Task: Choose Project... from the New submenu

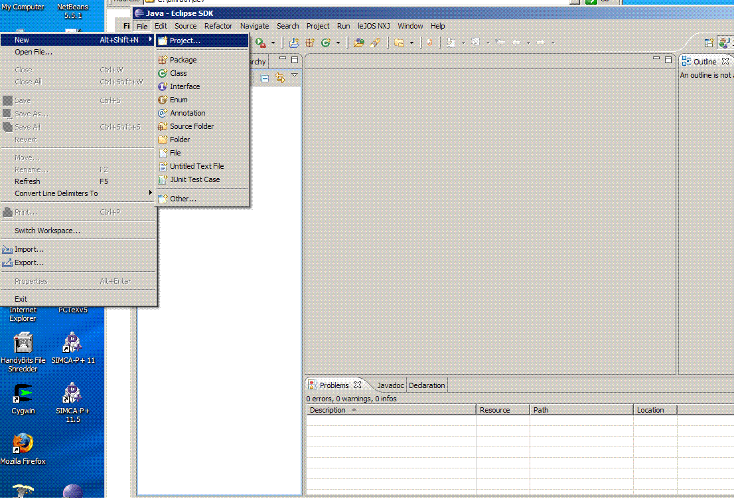Action: coord(203,41)
